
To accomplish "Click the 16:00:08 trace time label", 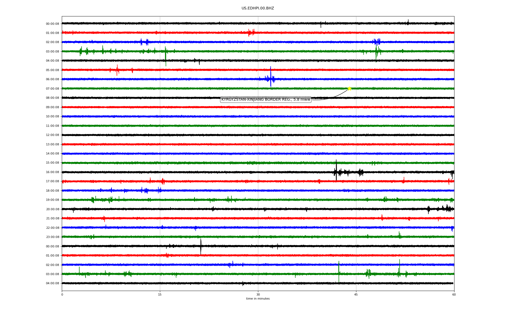I will [52, 172].
